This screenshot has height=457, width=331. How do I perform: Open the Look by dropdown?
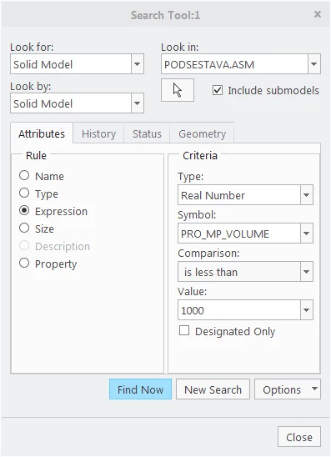[138, 103]
